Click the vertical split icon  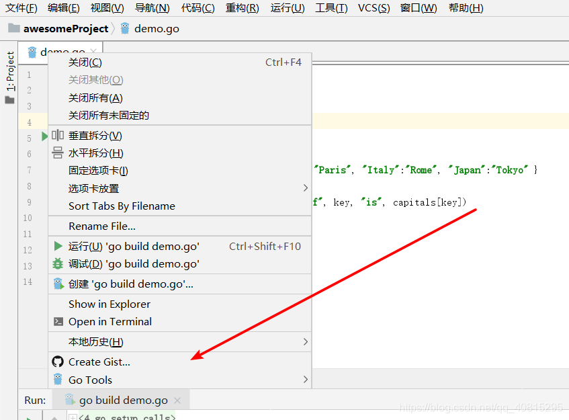click(x=58, y=135)
